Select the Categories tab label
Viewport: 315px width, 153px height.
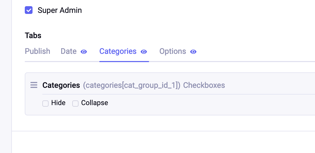coord(118,51)
